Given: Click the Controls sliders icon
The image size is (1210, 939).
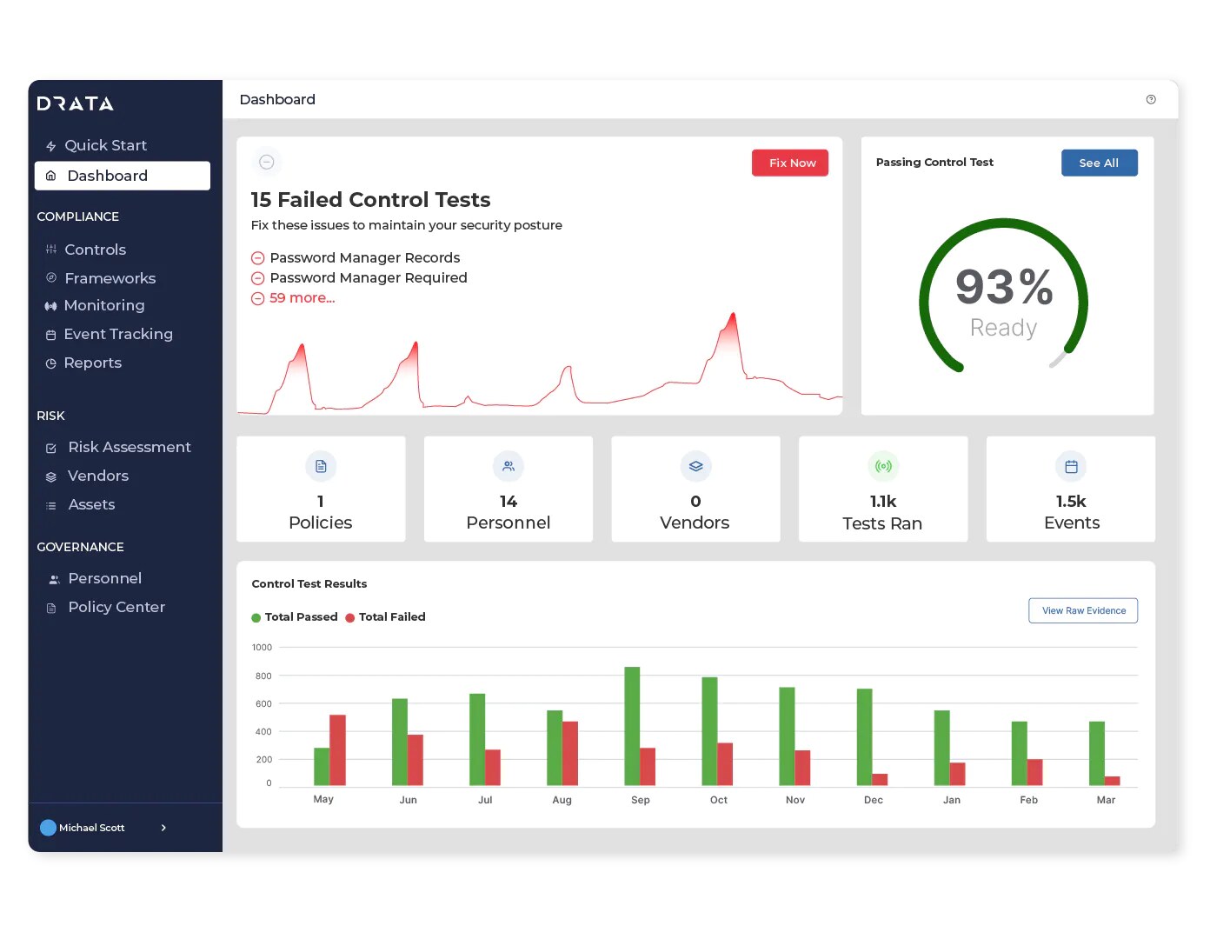Looking at the screenshot, I should tap(51, 250).
